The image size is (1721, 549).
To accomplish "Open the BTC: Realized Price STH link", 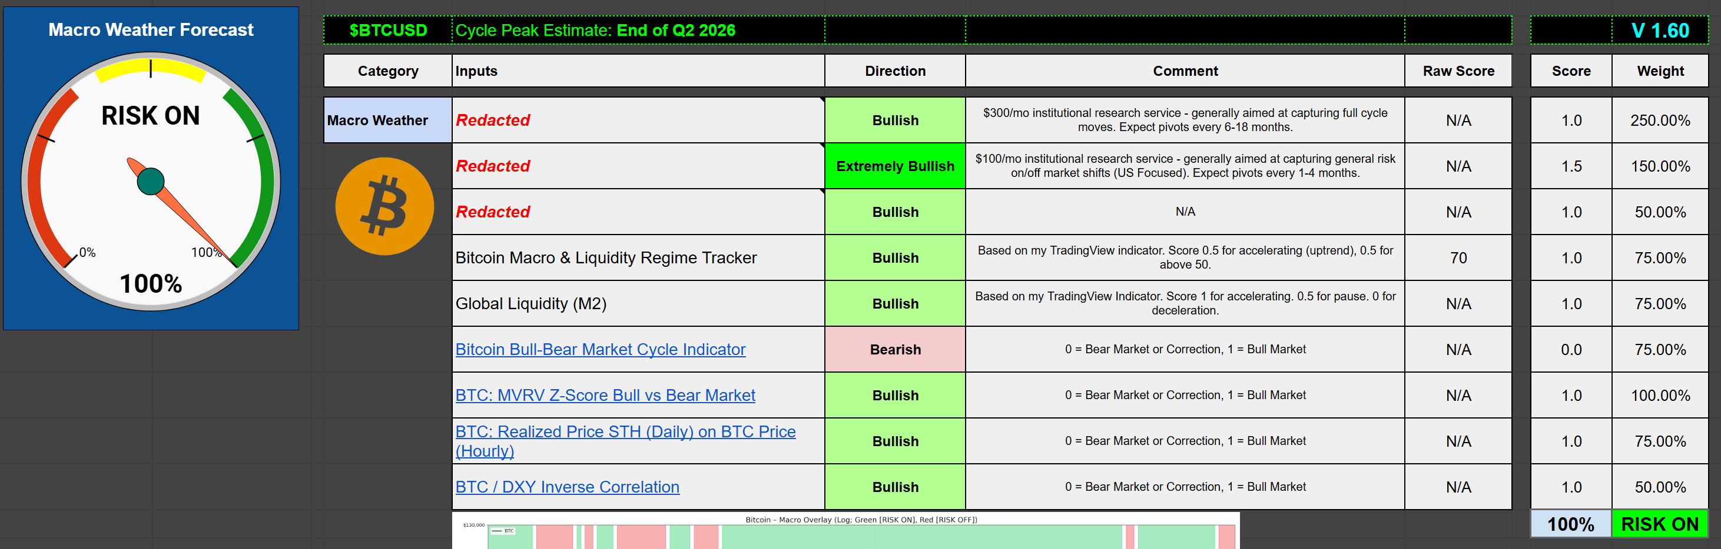I will tap(625, 432).
